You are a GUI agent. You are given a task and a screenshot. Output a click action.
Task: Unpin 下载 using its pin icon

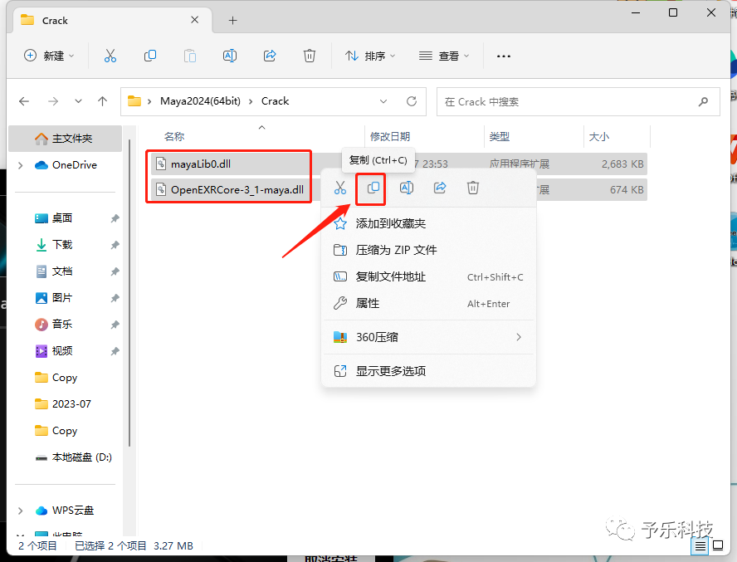tap(115, 245)
